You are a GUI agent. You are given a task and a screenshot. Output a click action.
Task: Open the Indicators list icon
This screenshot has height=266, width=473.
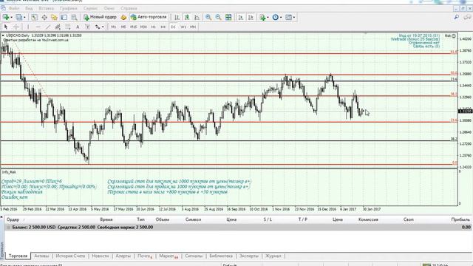[262, 17]
